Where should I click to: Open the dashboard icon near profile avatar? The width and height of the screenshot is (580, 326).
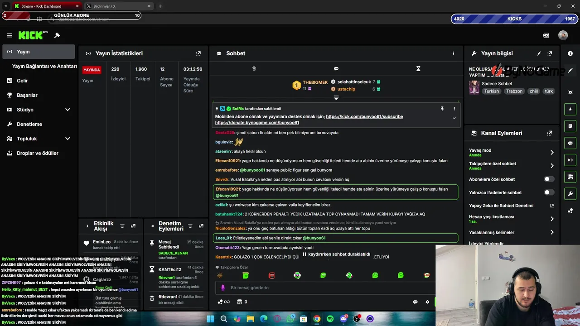click(x=546, y=35)
